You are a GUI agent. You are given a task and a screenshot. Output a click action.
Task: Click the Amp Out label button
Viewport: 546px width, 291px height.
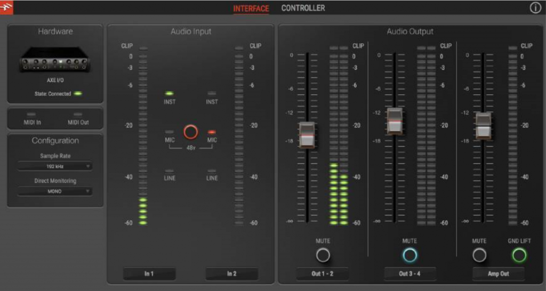pyautogui.click(x=499, y=273)
